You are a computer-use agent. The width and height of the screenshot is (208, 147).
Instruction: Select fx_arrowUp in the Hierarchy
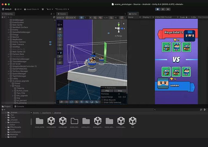(x=22, y=103)
